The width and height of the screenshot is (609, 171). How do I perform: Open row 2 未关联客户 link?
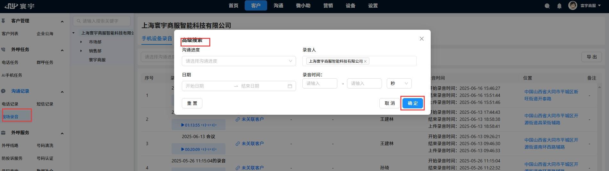click(x=252, y=119)
